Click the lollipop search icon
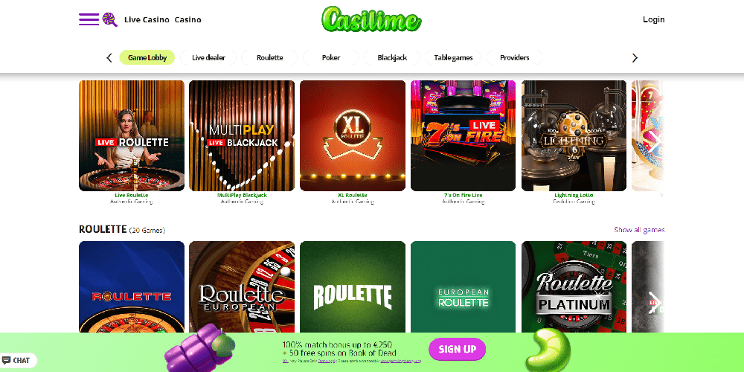Screen dimensions: 744x372 coord(110,19)
